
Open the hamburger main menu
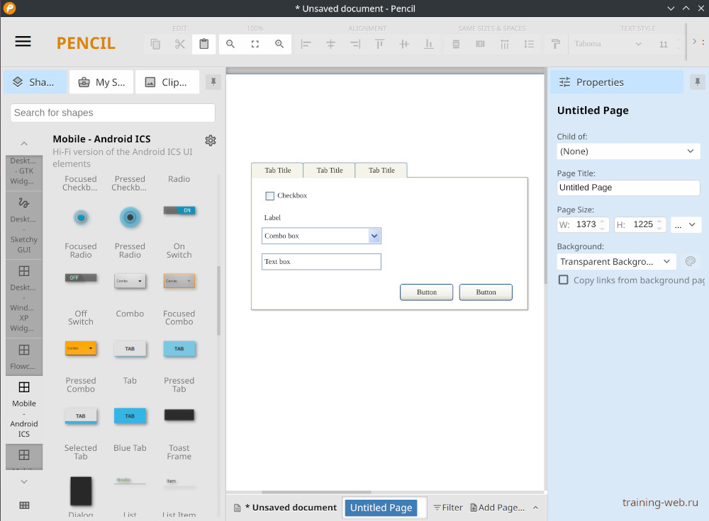(23, 42)
